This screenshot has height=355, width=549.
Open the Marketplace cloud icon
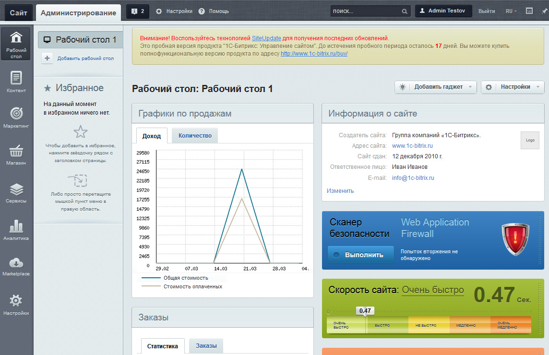pos(16,262)
